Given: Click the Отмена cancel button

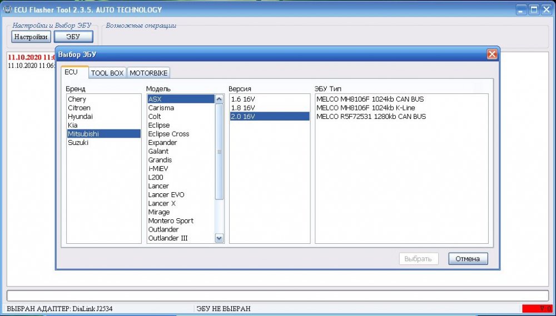Looking at the screenshot, I should [x=468, y=259].
